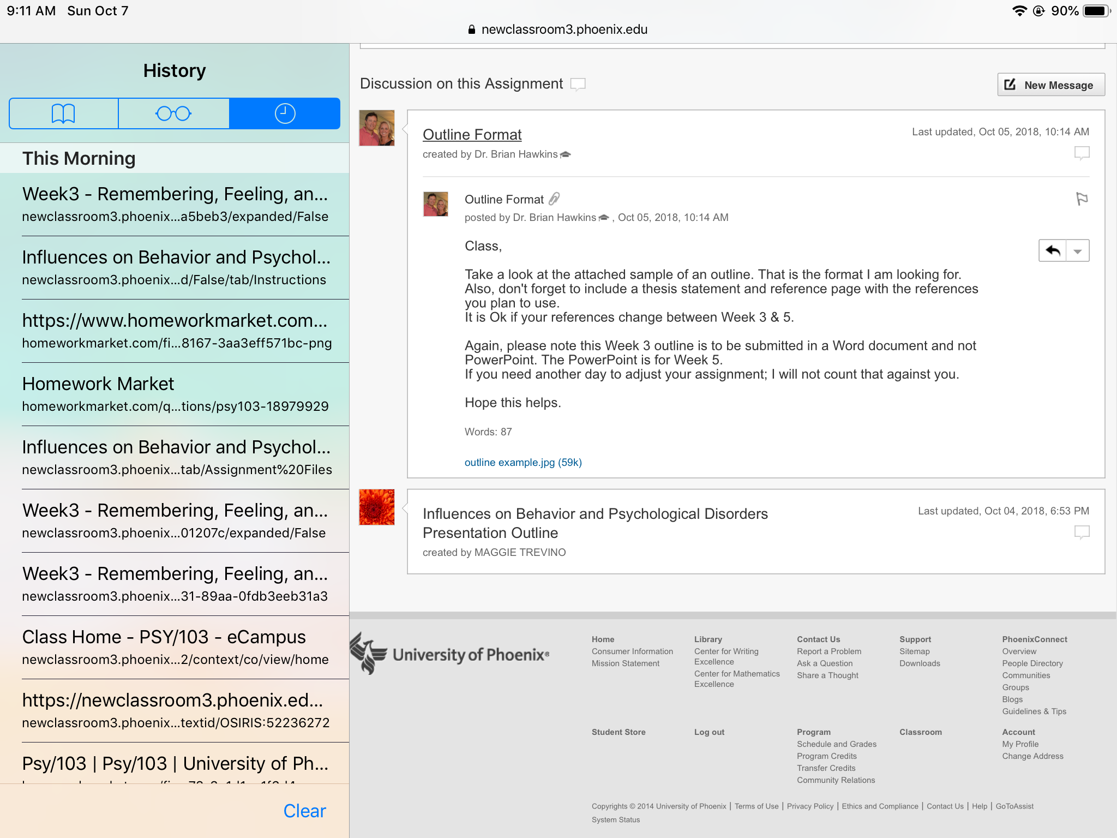This screenshot has width=1117, height=838.
Task: Open Transfer Credits link
Action: [x=826, y=768]
